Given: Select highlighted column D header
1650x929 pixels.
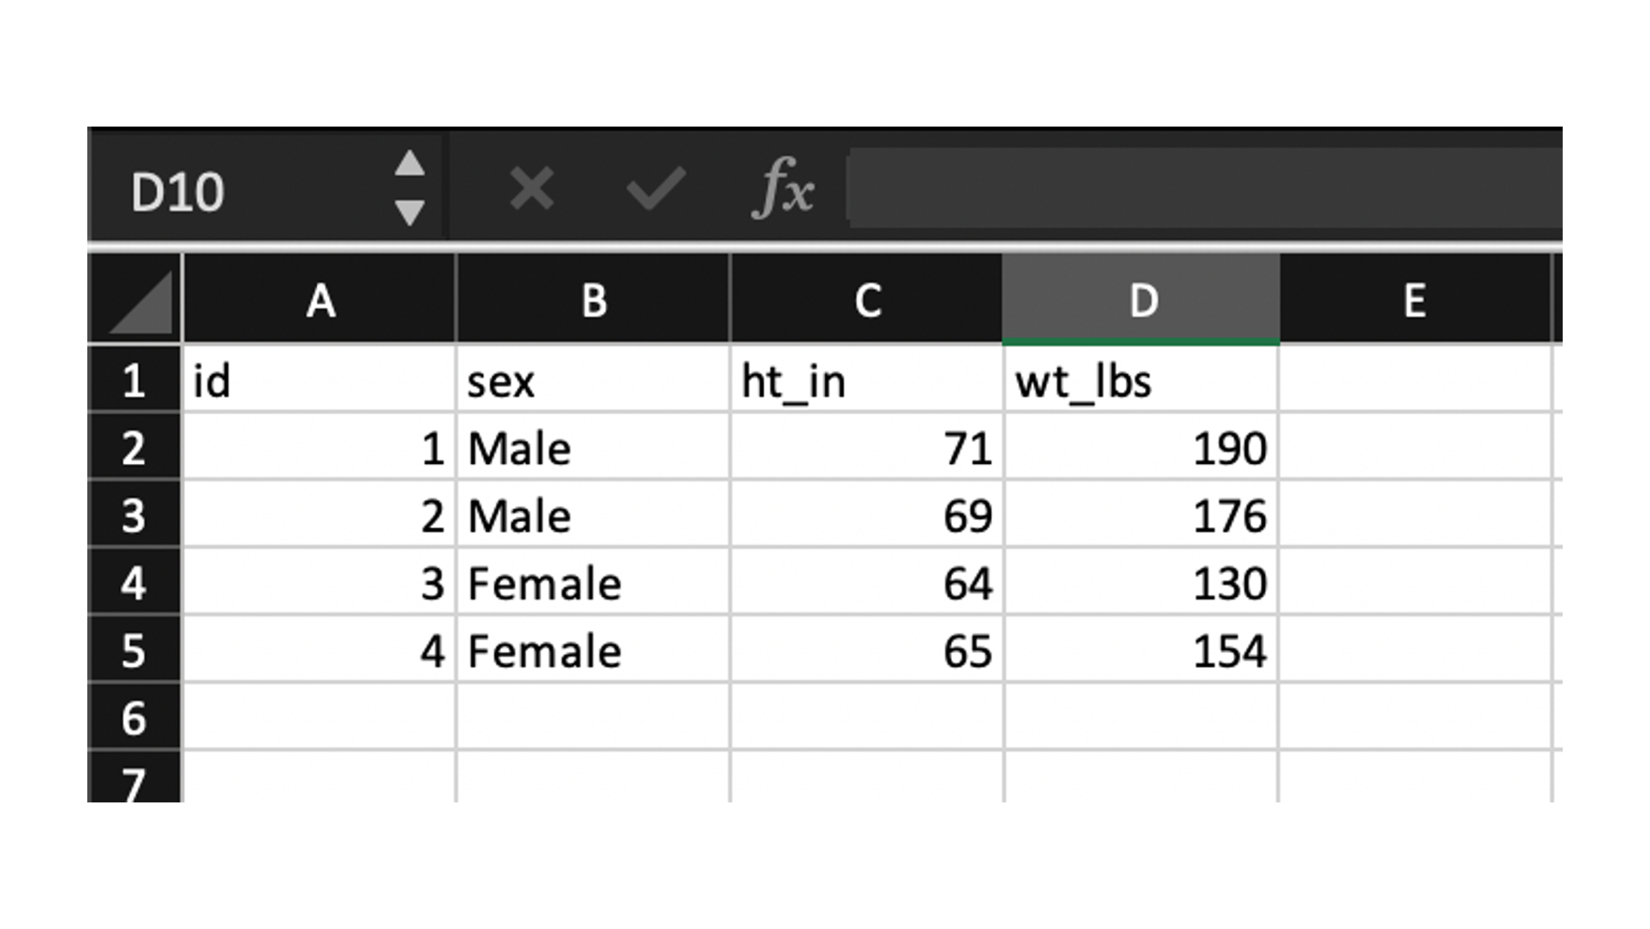Looking at the screenshot, I should [x=1141, y=300].
